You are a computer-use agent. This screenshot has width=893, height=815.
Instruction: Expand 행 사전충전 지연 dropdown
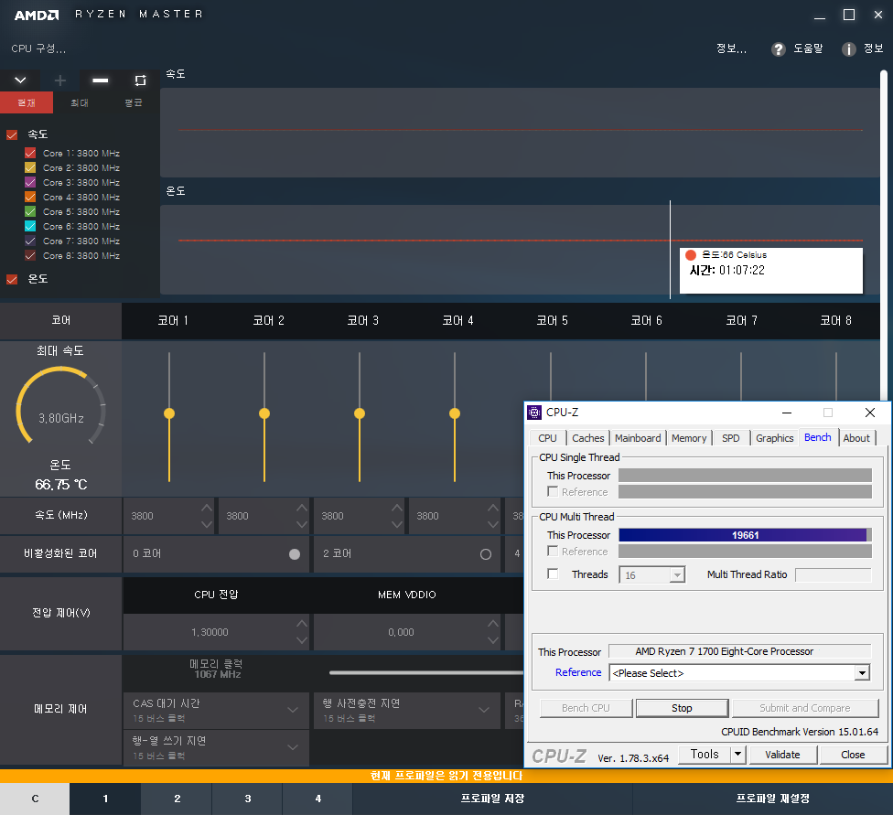point(484,710)
